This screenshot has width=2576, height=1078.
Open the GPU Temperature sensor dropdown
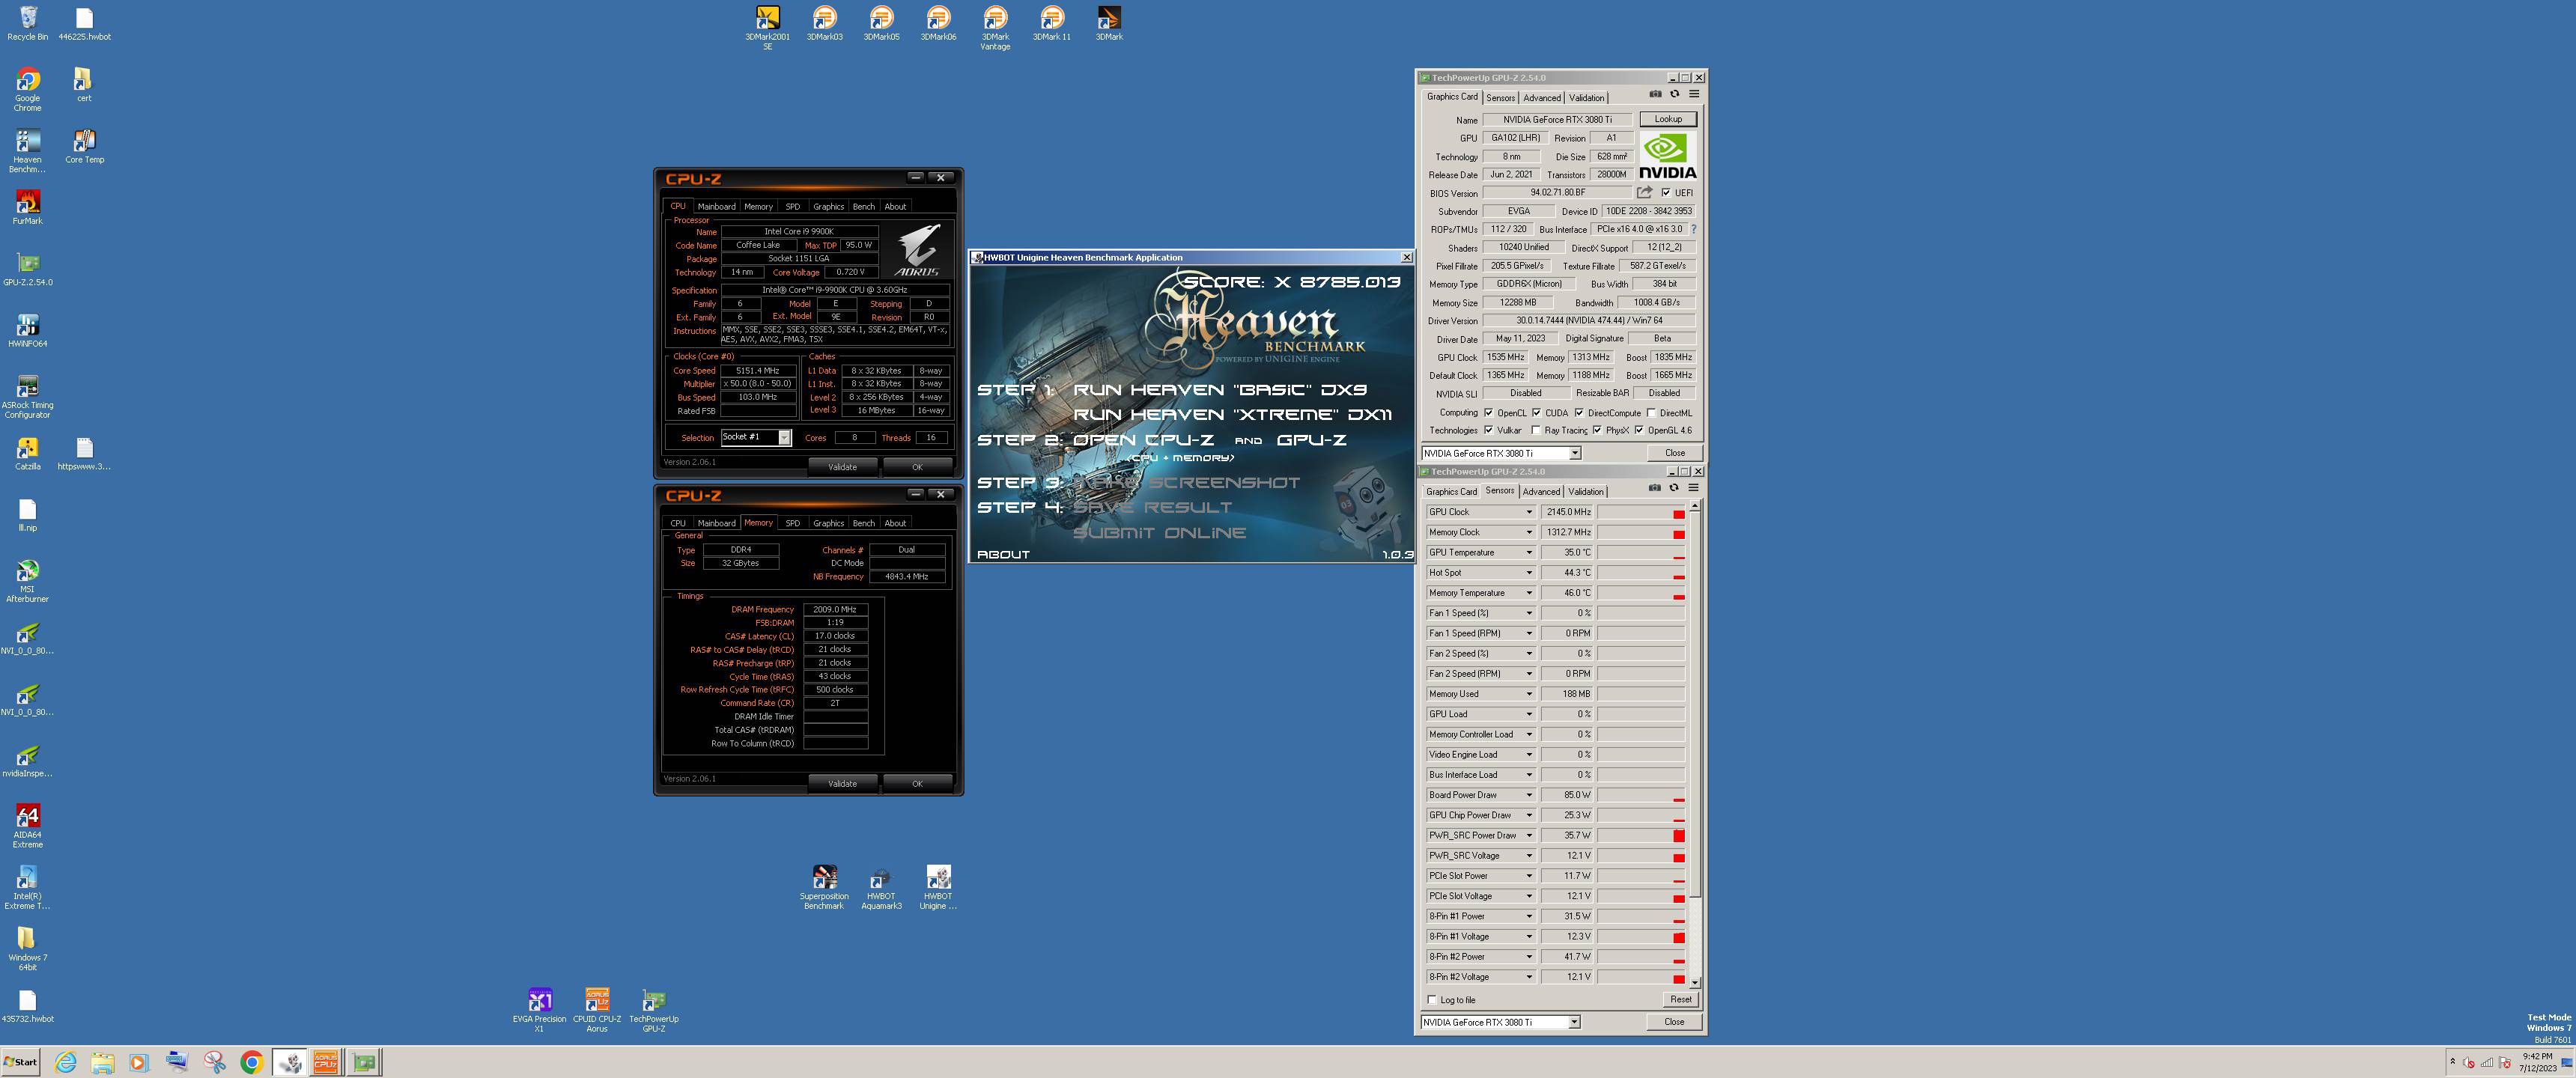click(x=1529, y=552)
